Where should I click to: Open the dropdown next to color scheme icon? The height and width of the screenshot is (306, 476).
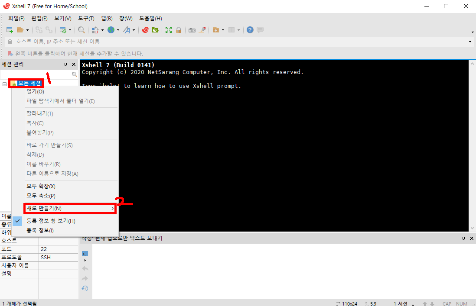102,30
